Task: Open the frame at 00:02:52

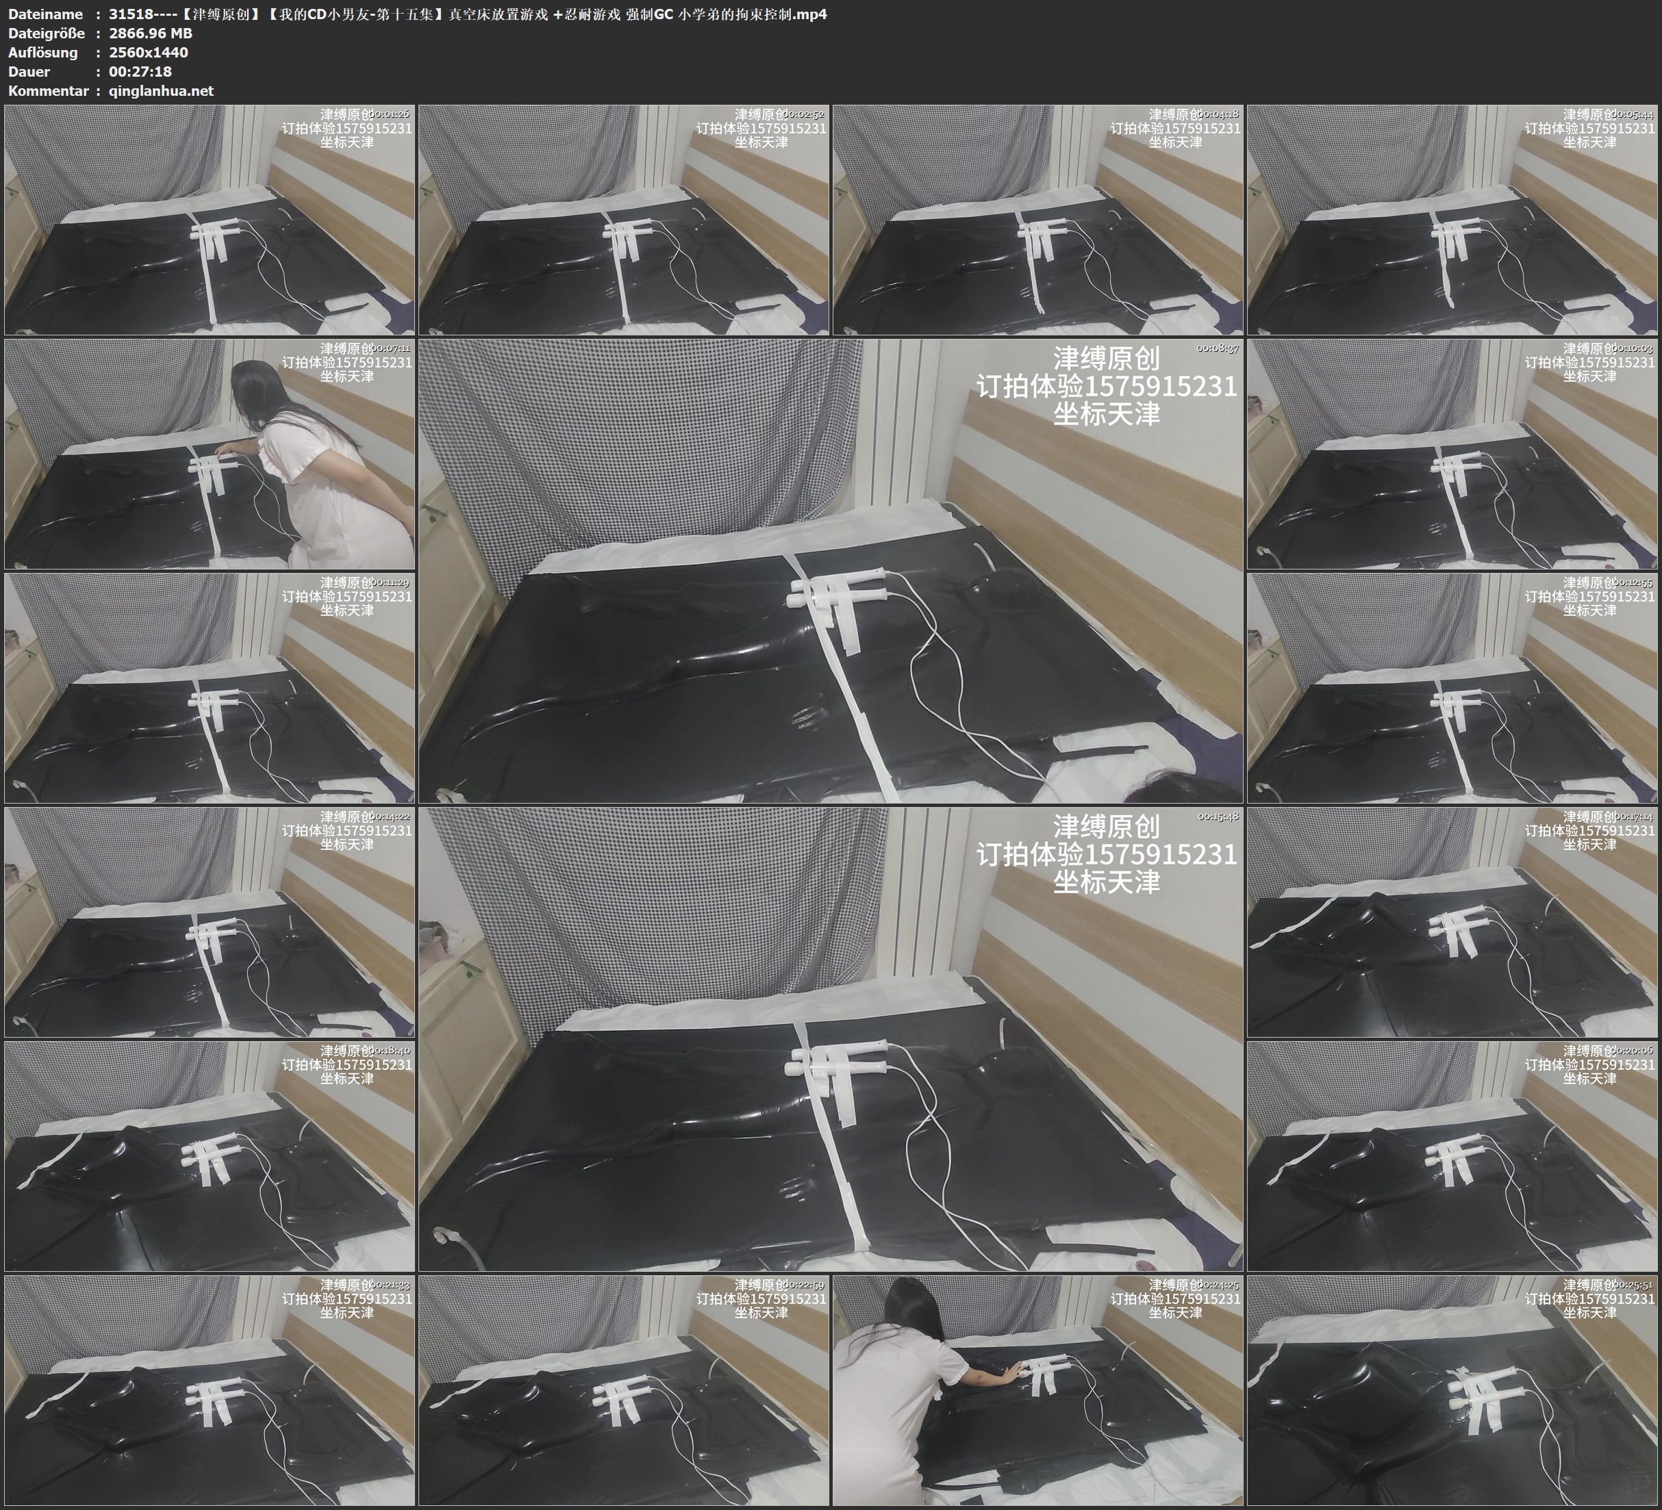Action: point(624,219)
